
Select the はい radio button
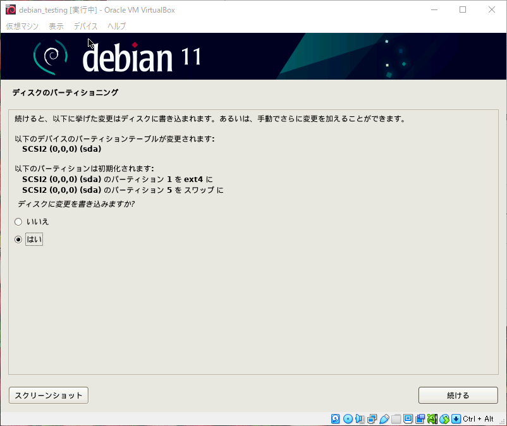(x=18, y=240)
